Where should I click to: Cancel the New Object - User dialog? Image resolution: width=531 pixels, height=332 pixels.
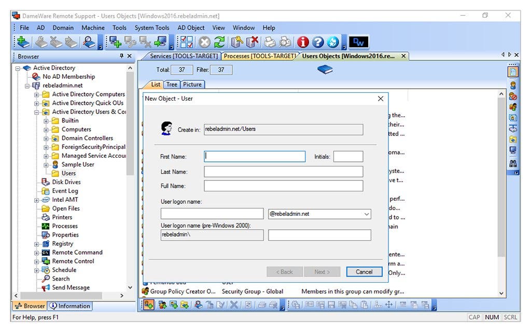[x=364, y=271]
